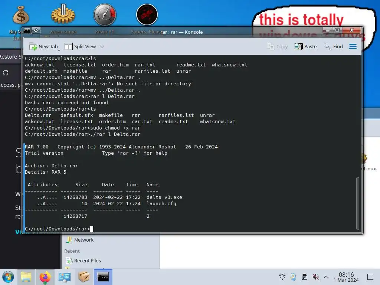Image resolution: width=380 pixels, height=285 pixels.
Task: Click the 'Trial version' text
Action: tap(44, 153)
